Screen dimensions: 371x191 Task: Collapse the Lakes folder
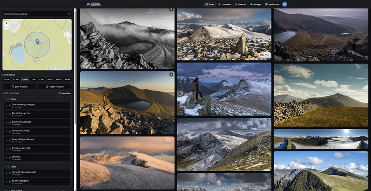pos(5,167)
